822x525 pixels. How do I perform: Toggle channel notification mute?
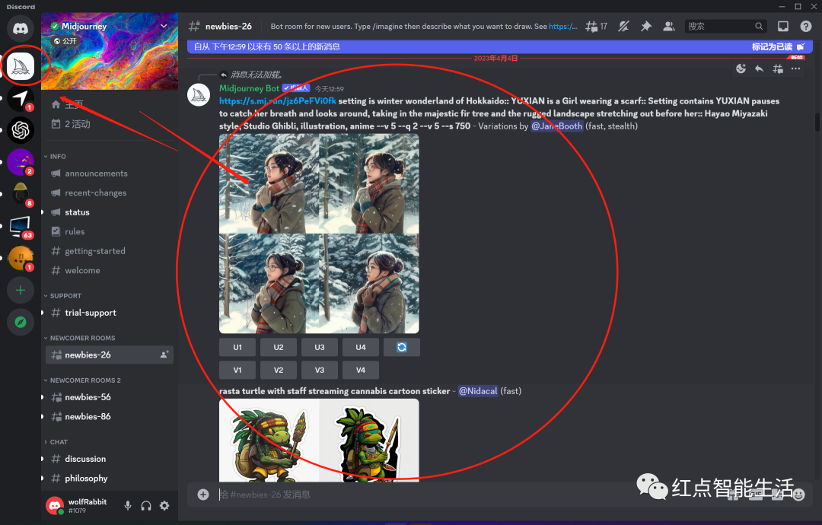click(x=623, y=25)
